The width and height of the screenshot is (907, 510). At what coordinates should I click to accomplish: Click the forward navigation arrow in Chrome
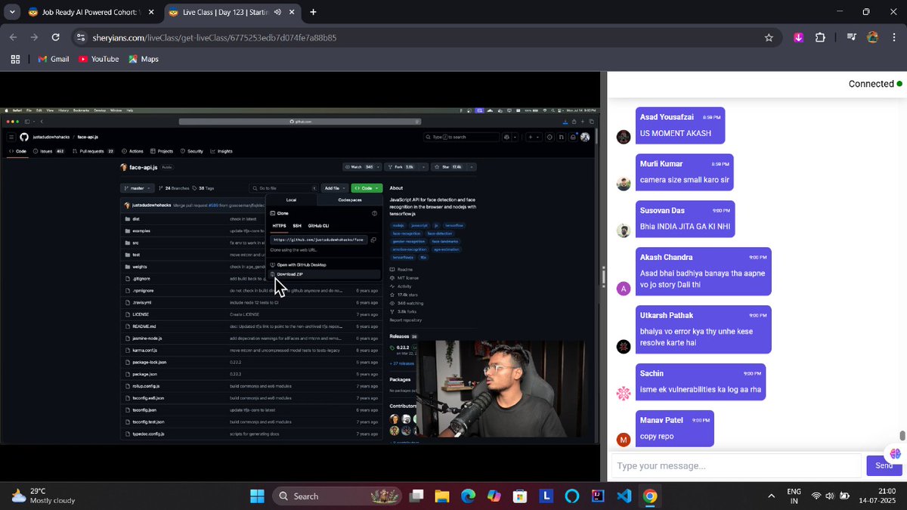coord(34,37)
